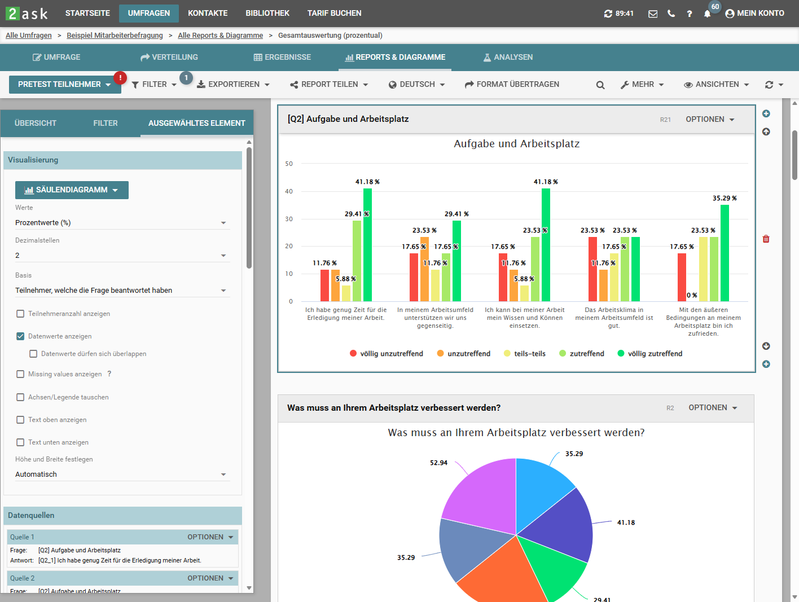799x602 pixels.
Task: Open notifications bell icon
Action: 707,14
